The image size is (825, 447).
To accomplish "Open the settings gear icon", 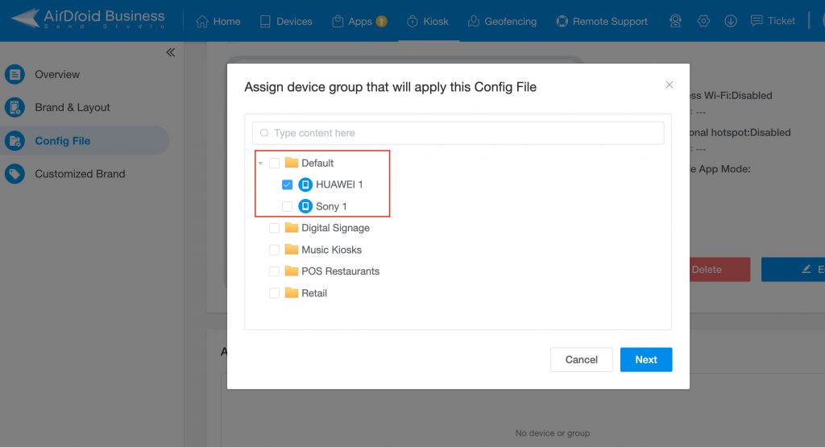I will pyautogui.click(x=703, y=21).
